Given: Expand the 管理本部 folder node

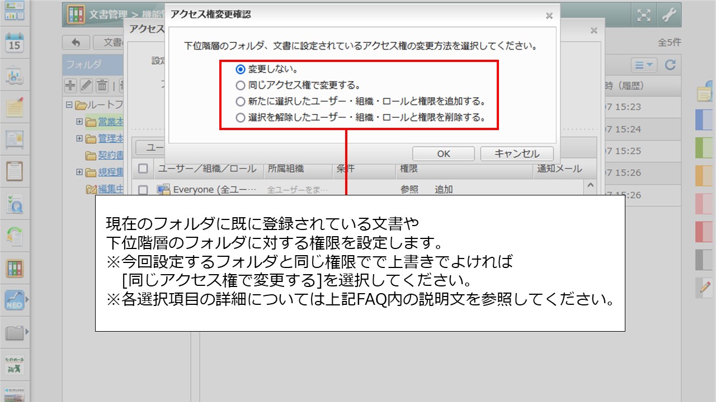Looking at the screenshot, I should point(79,138).
